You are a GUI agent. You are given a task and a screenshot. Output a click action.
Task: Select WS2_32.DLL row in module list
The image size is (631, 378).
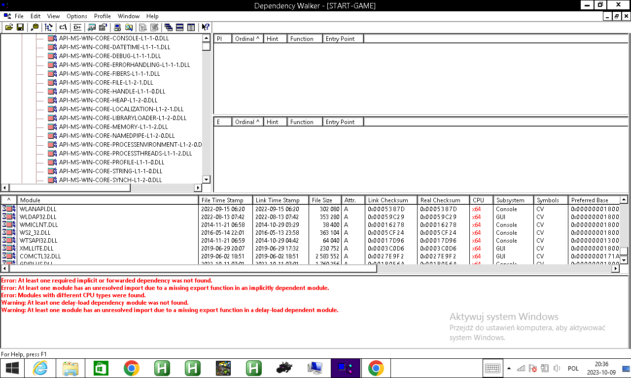pyautogui.click(x=310, y=232)
